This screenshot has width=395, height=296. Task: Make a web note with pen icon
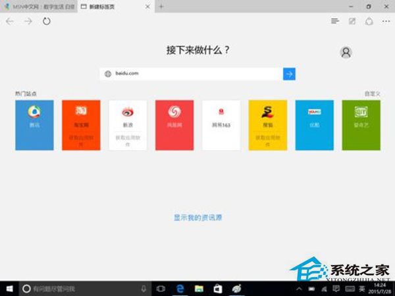coord(352,21)
